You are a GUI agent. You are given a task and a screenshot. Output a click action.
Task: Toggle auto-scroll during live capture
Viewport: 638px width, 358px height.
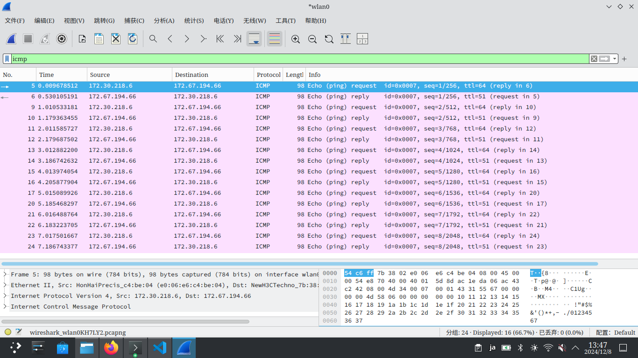[254, 39]
